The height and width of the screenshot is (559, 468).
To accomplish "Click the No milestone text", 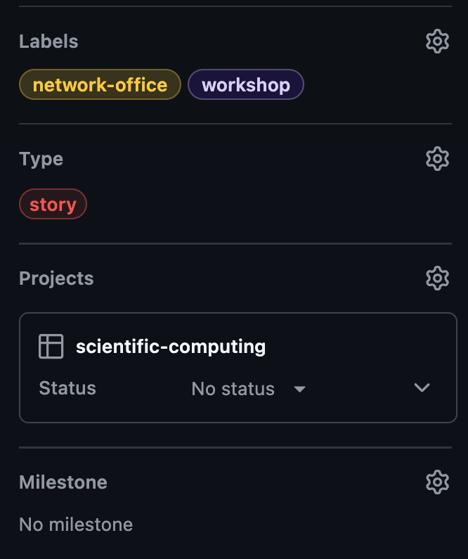I will click(76, 525).
